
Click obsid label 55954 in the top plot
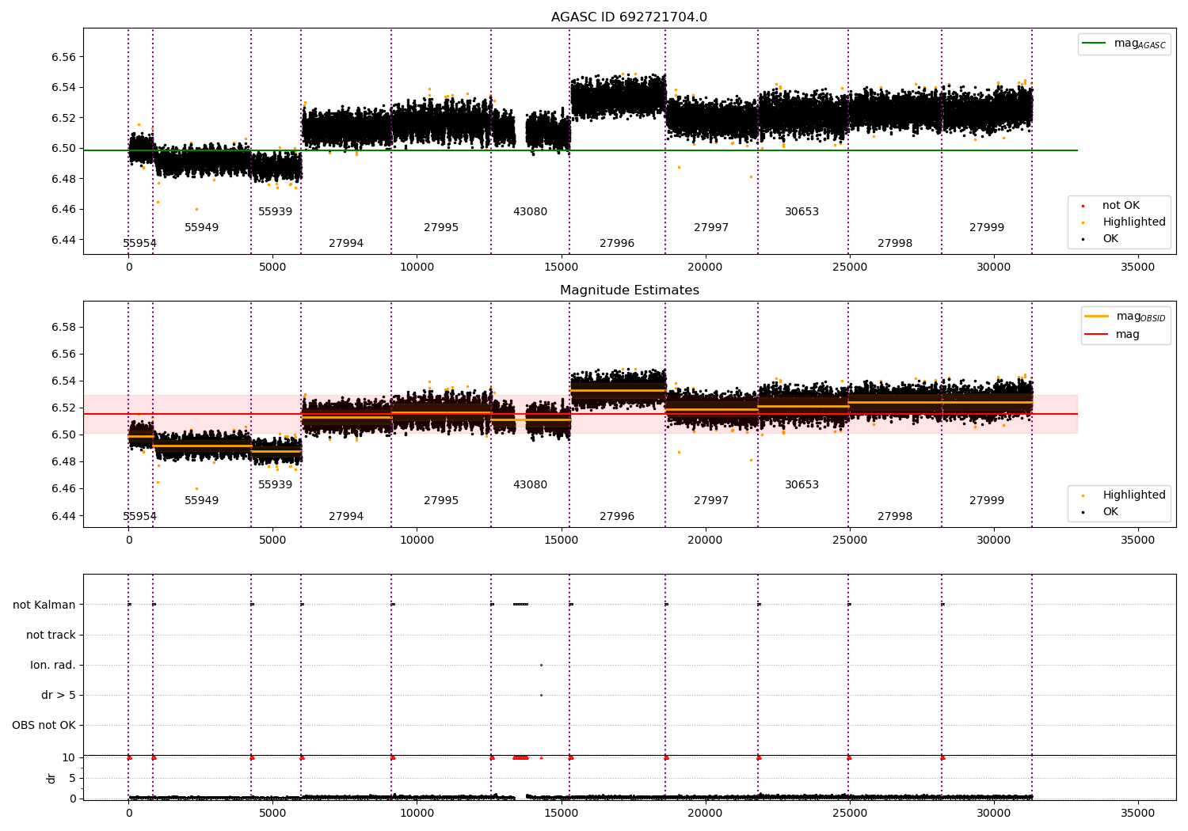coord(139,244)
